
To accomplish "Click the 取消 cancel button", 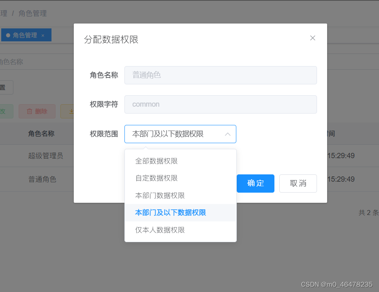I will click(298, 183).
